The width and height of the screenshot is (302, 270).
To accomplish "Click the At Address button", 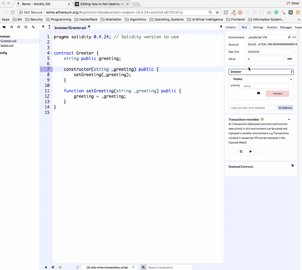I will coord(285,108).
